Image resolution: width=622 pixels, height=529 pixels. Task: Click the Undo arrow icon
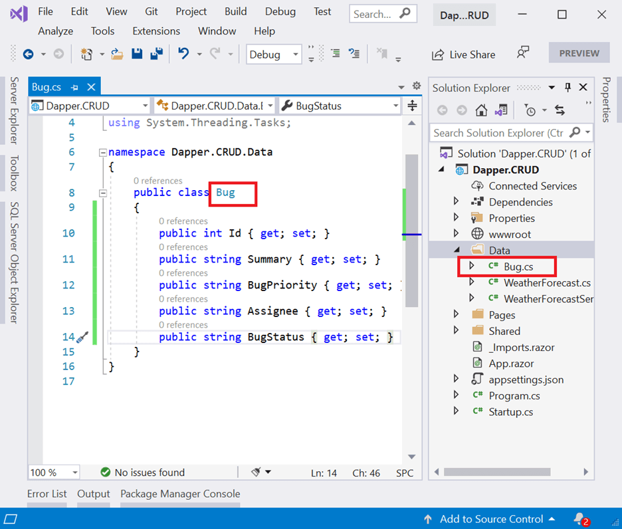click(184, 54)
